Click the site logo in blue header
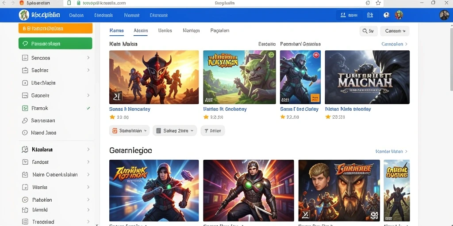Screen dimensions: 453x226 coord(24,15)
